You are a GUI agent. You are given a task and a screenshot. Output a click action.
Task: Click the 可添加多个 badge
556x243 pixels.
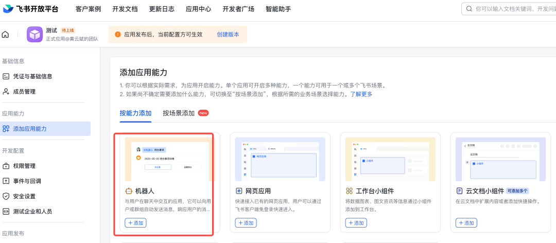tap(518, 191)
